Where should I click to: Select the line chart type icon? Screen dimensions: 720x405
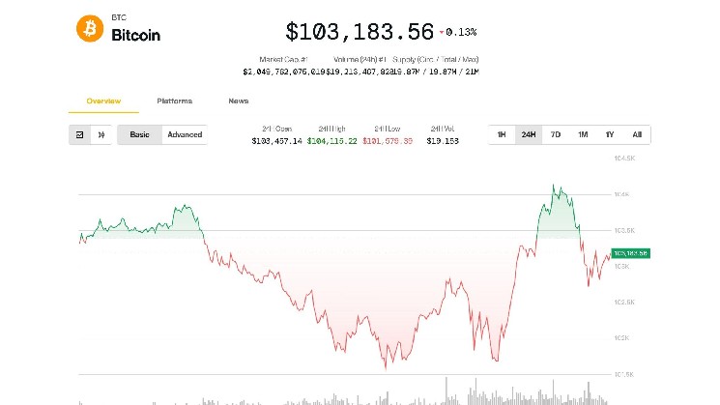click(x=80, y=134)
